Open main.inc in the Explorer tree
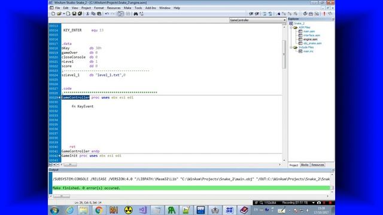This screenshot has height=215, width=383. (308, 51)
